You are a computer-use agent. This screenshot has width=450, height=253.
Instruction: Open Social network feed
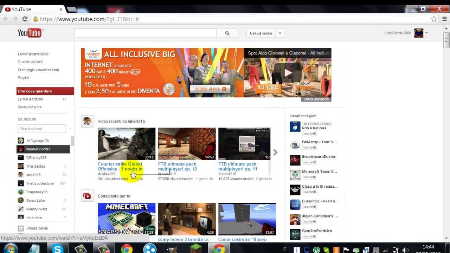(x=30, y=107)
